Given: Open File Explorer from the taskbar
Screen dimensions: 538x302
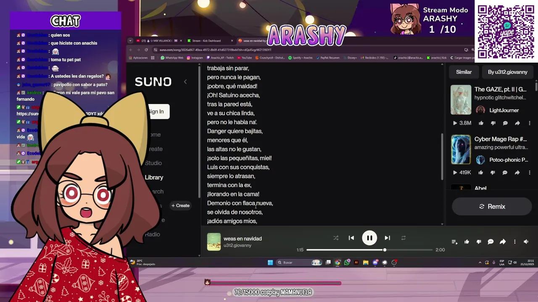Looking at the screenshot, I should pos(366,263).
